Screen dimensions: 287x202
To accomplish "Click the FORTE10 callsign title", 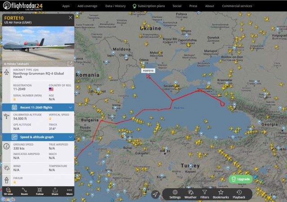I will [14, 18].
